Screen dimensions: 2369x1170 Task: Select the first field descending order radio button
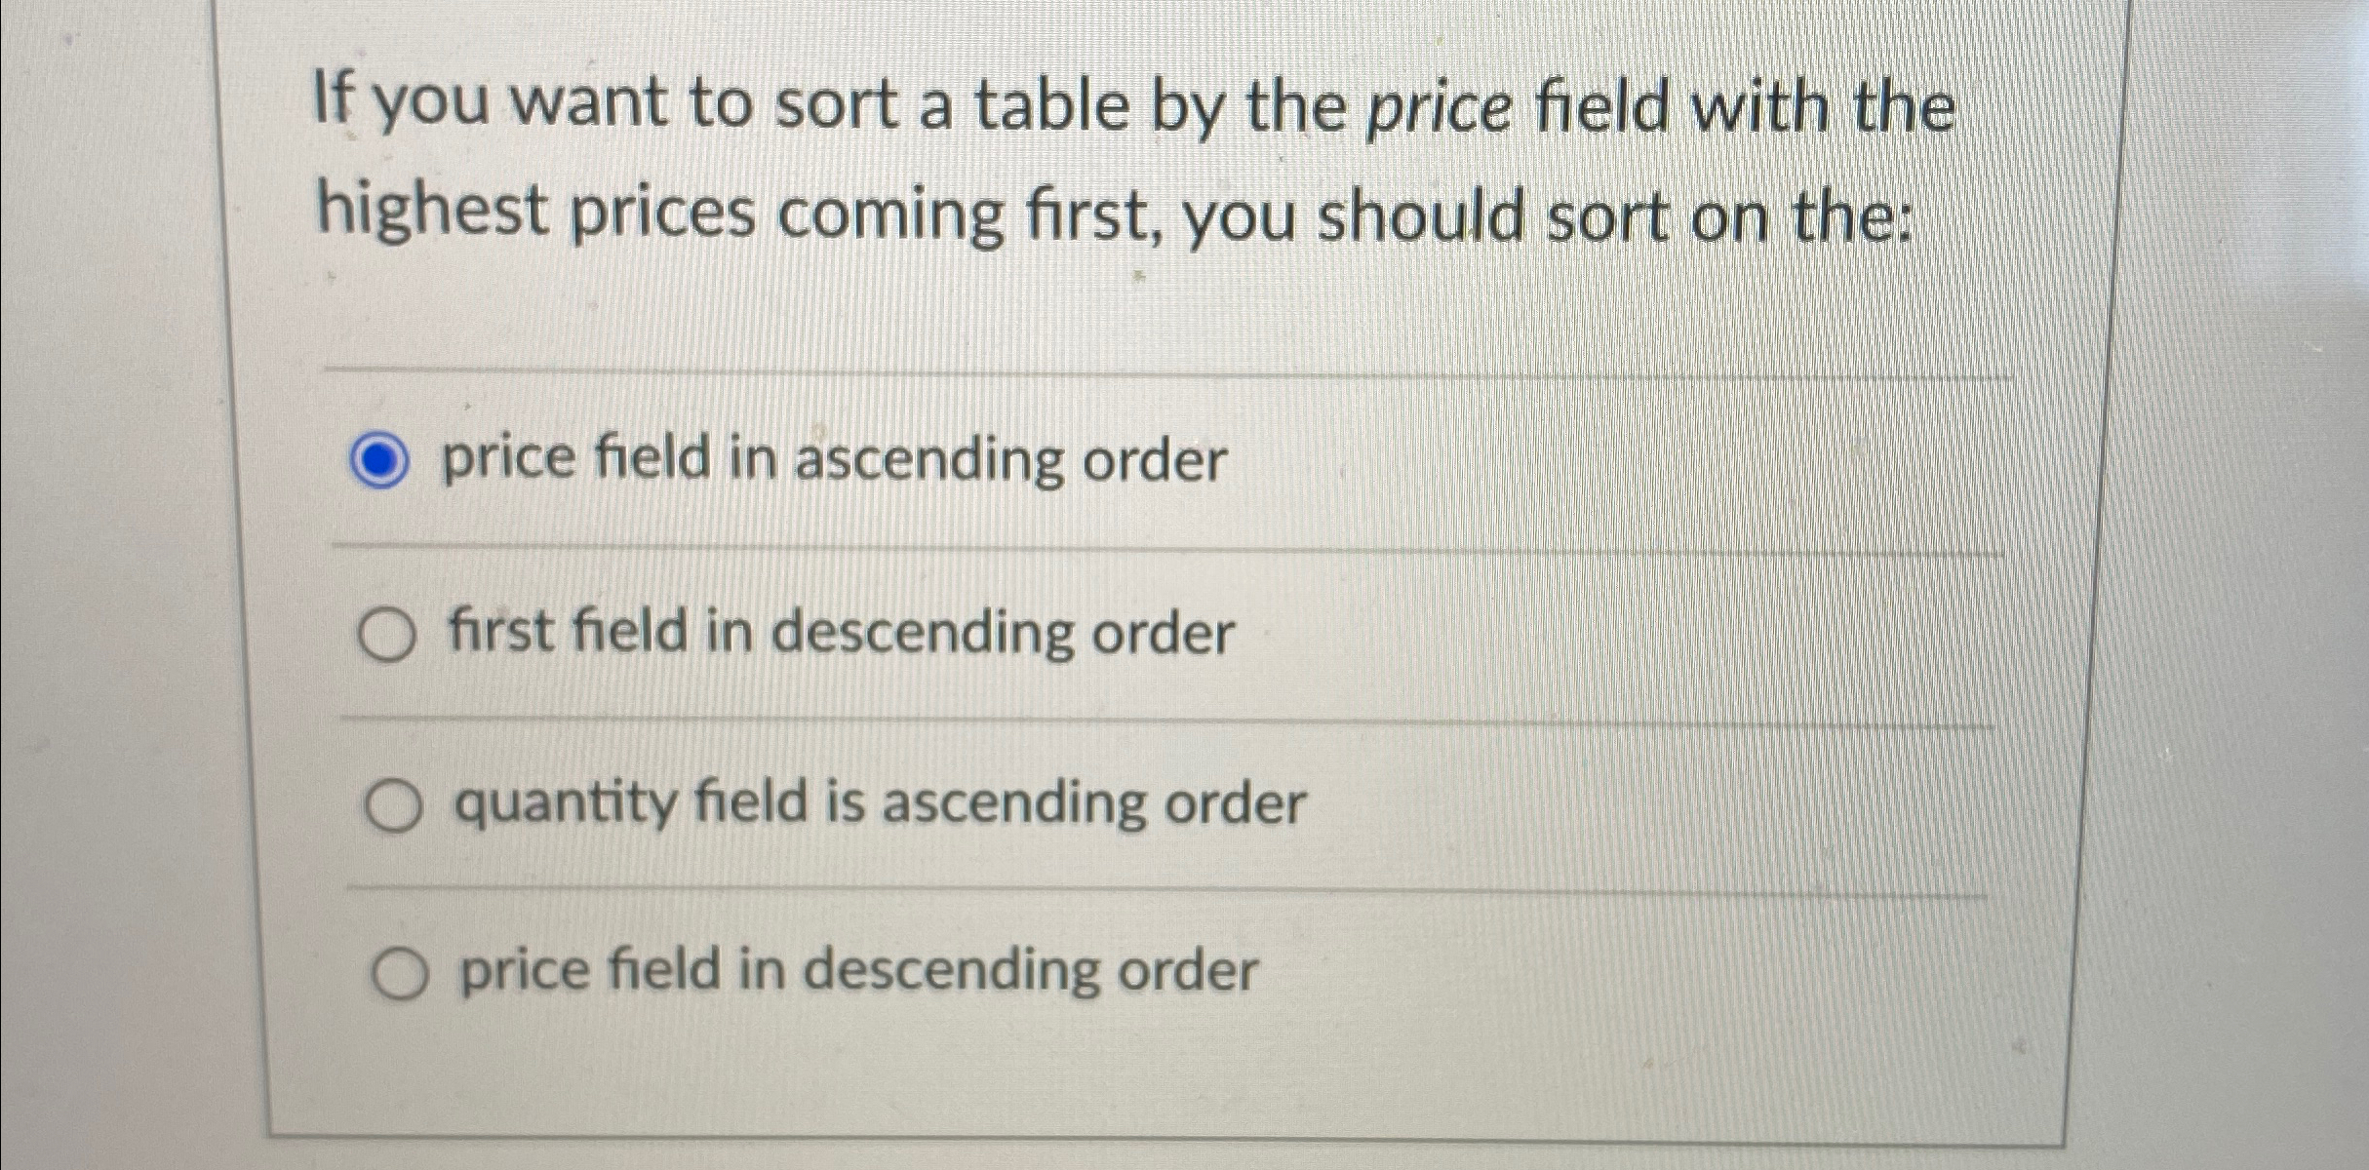390,634
